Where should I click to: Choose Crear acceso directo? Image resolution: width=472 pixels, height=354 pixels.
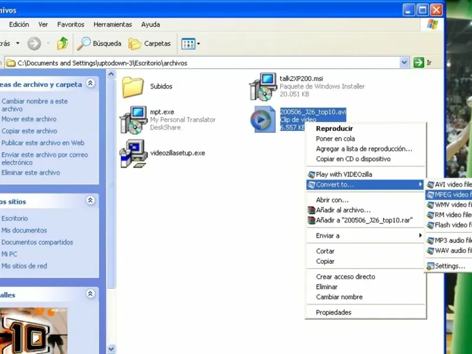[x=366, y=277]
